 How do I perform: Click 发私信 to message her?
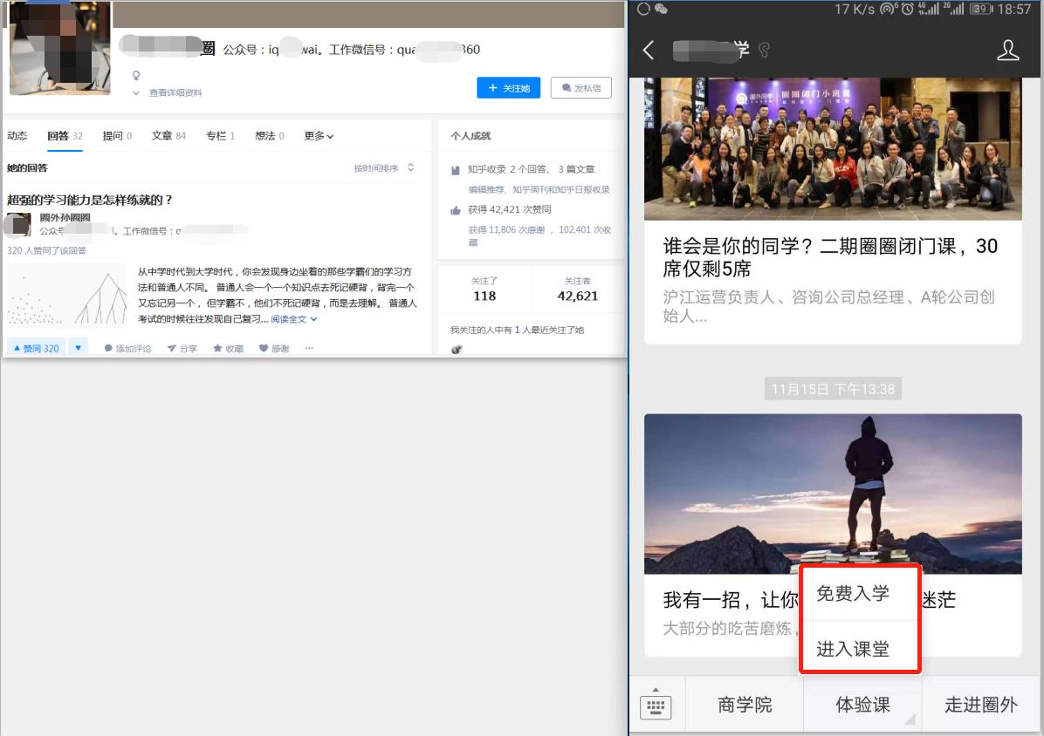581,87
